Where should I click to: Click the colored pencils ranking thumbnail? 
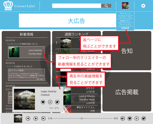tap(67, 109)
